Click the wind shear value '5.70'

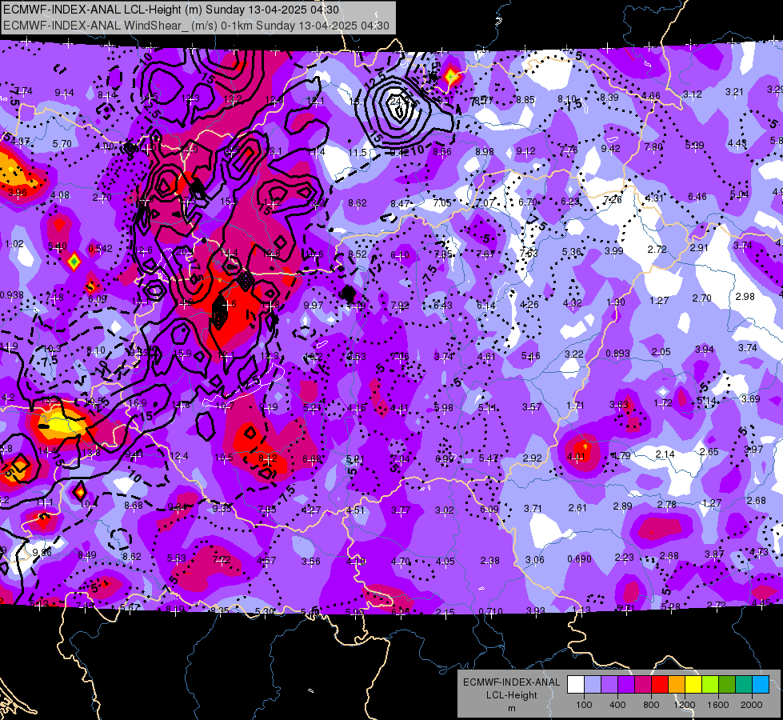(62, 143)
